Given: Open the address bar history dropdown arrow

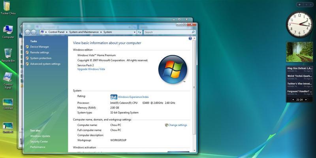Looking at the screenshot, I should tap(134, 32).
